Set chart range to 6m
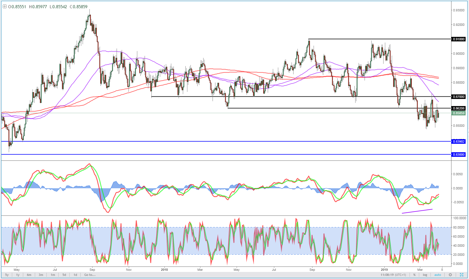469x279 pixels. pyautogui.click(x=29, y=275)
